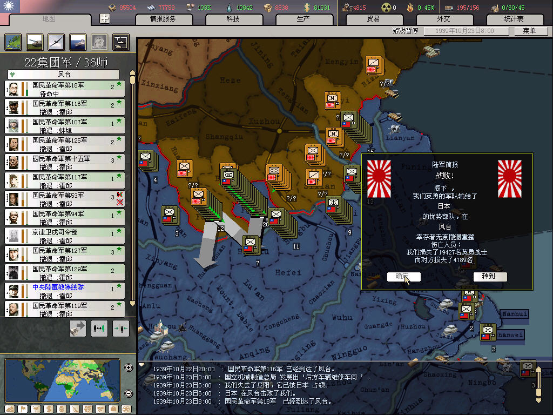Click 确定 to dismiss battle report
Image resolution: width=553 pixels, height=415 pixels.
coord(403,277)
